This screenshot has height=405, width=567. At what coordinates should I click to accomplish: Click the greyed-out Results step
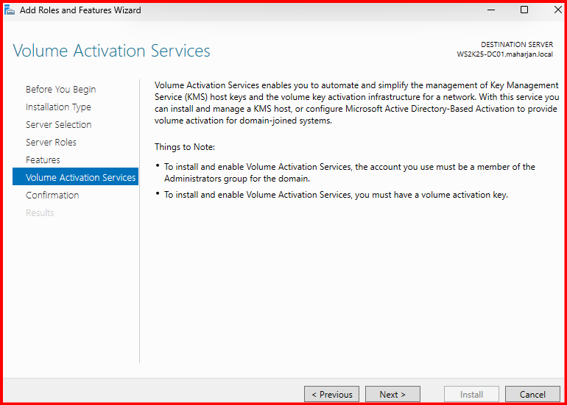point(40,213)
